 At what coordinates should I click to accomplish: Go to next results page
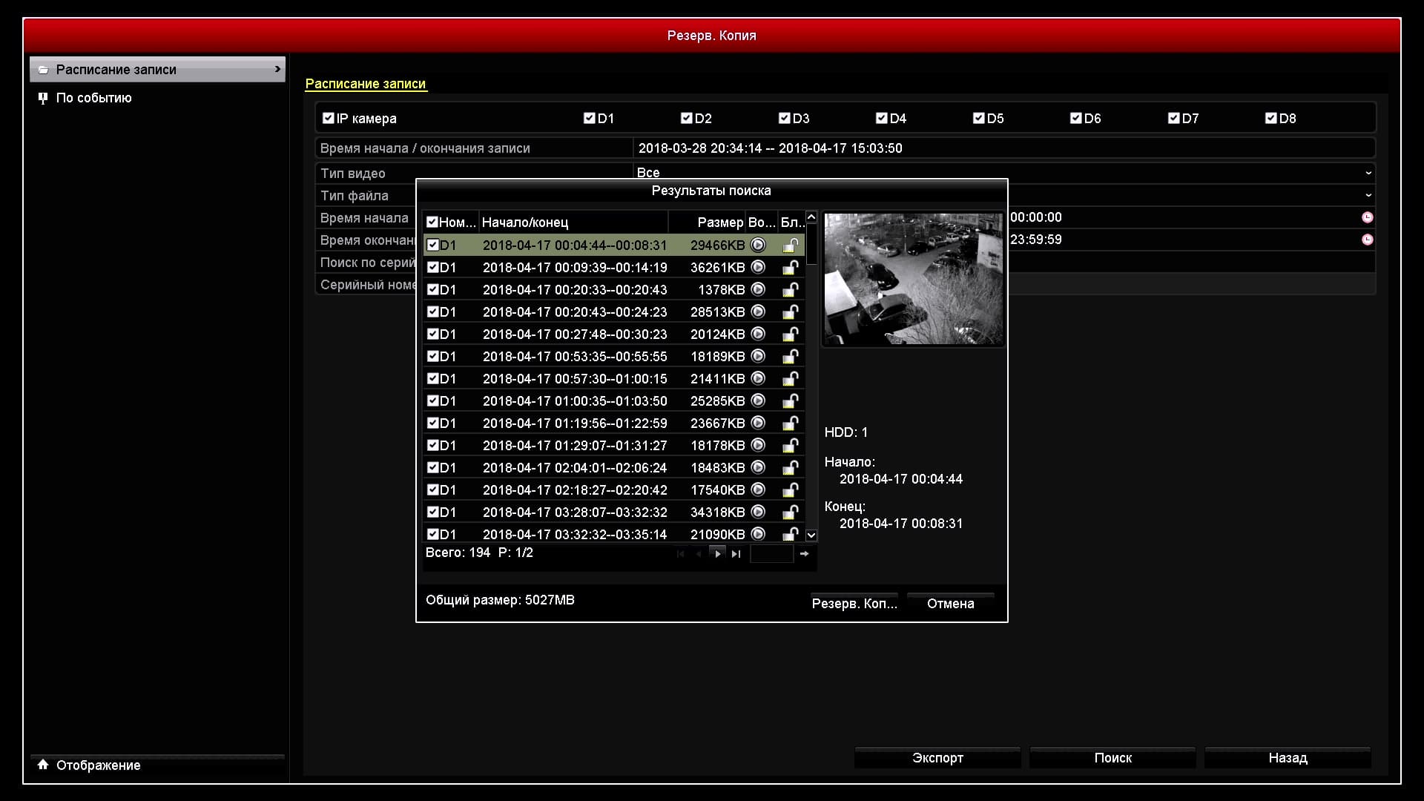[717, 553]
